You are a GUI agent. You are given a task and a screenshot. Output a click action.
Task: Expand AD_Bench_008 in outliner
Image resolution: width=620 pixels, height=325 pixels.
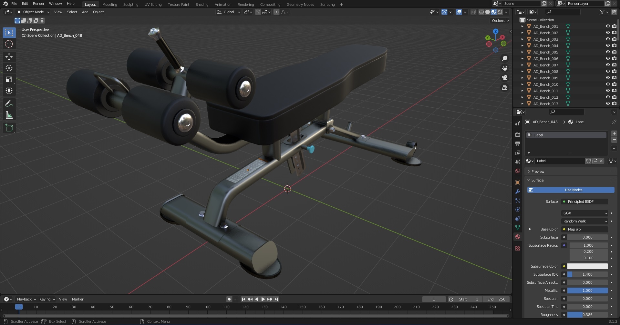tap(522, 72)
